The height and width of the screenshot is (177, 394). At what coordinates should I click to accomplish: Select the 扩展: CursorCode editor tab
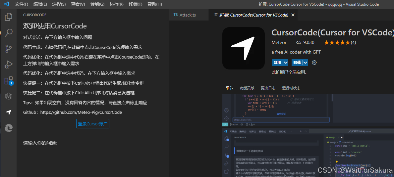click(x=253, y=15)
